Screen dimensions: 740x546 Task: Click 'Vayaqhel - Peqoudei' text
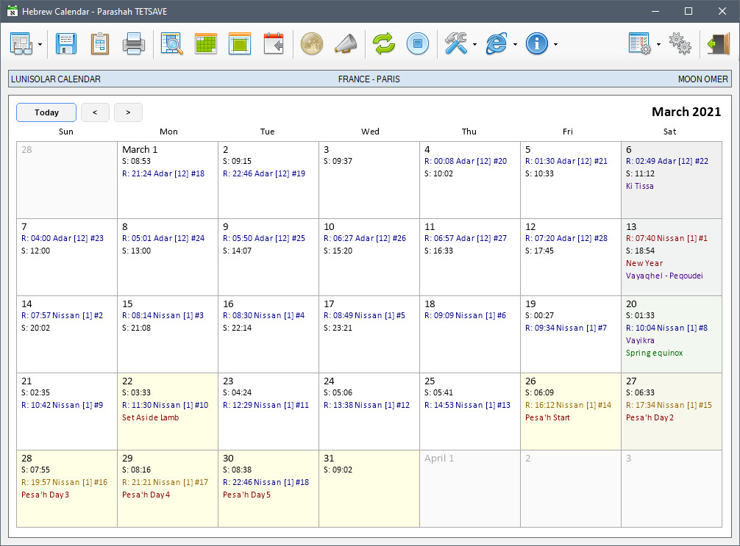tap(664, 276)
